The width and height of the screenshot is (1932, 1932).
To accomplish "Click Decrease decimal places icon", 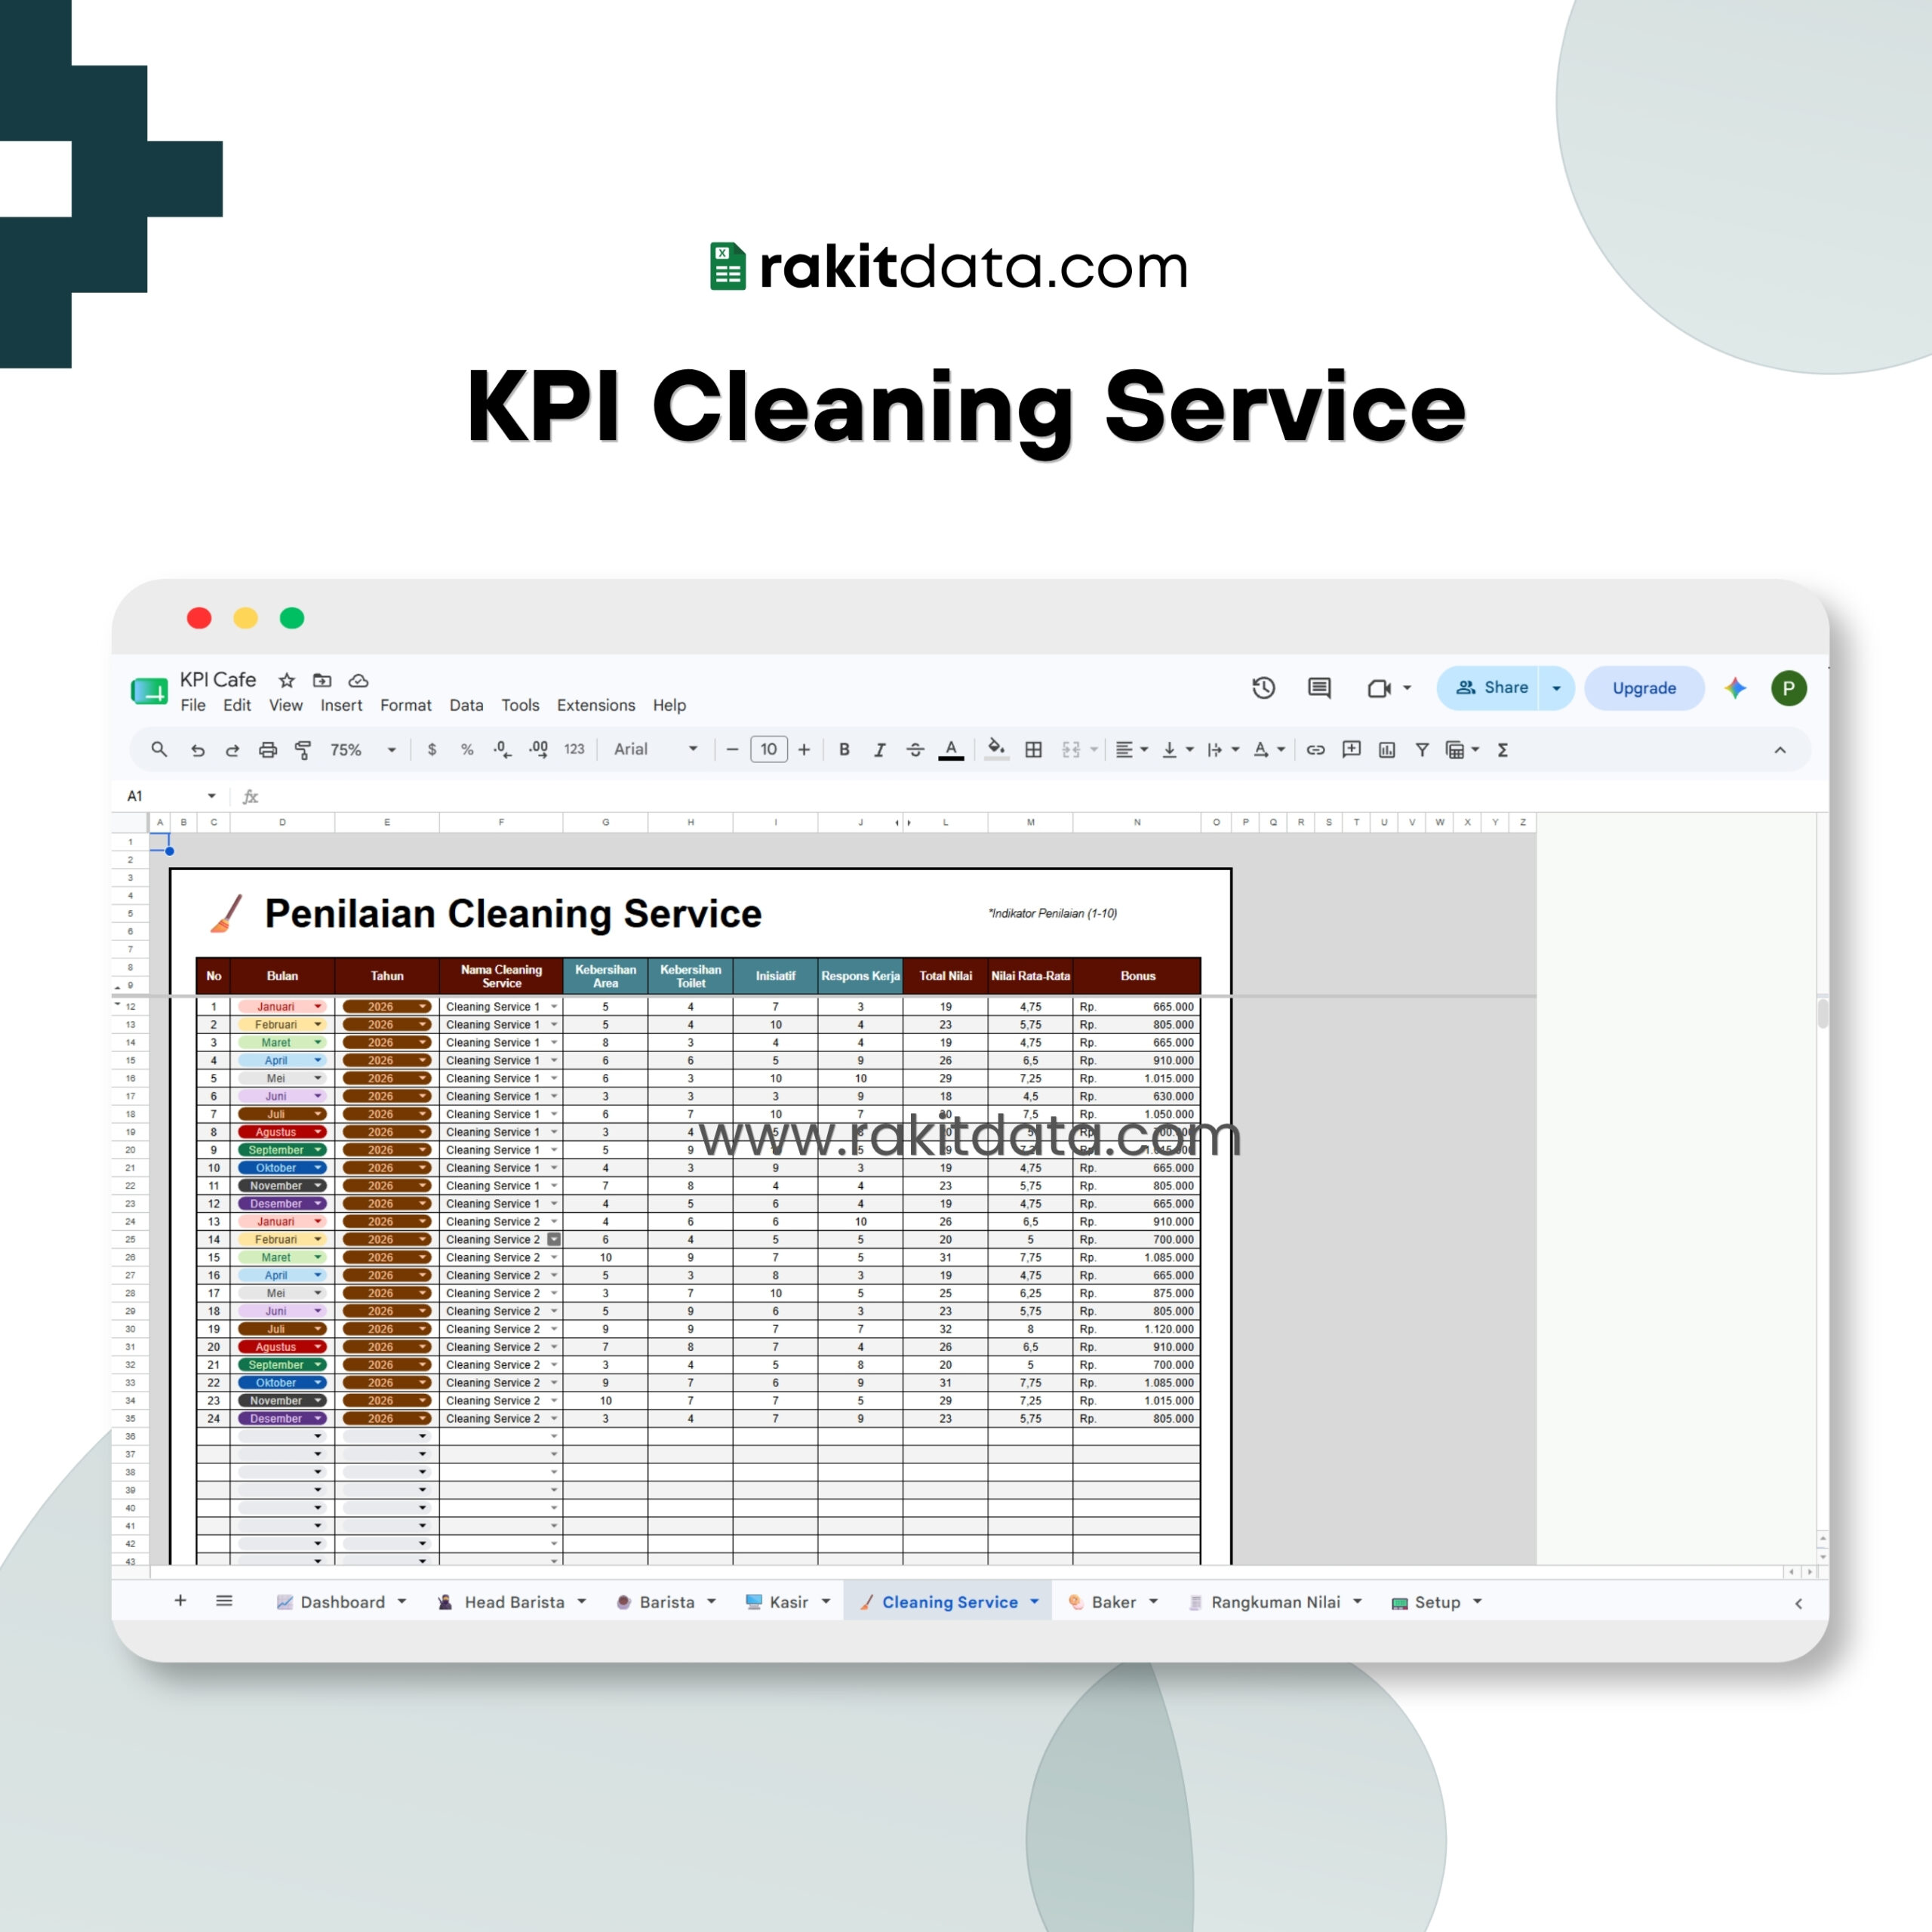I will tap(502, 749).
